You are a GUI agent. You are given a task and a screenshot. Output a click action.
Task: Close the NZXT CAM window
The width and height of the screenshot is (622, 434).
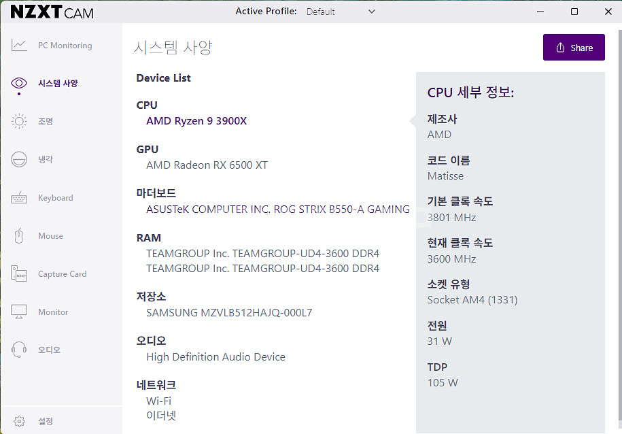tap(608, 12)
